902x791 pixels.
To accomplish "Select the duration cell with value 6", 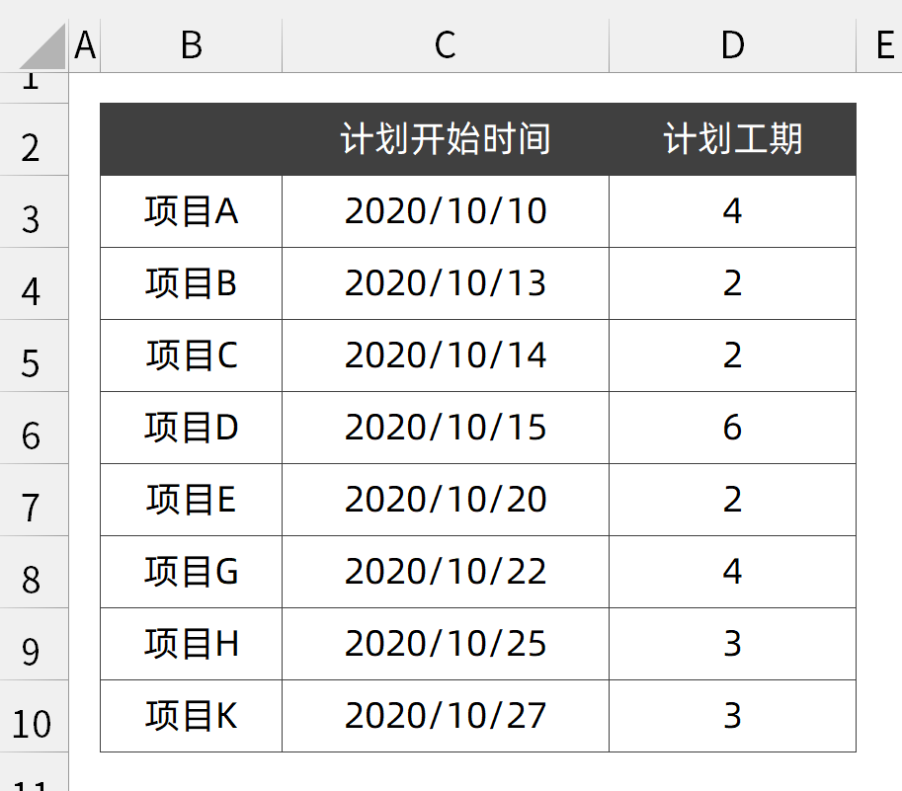I will (732, 428).
